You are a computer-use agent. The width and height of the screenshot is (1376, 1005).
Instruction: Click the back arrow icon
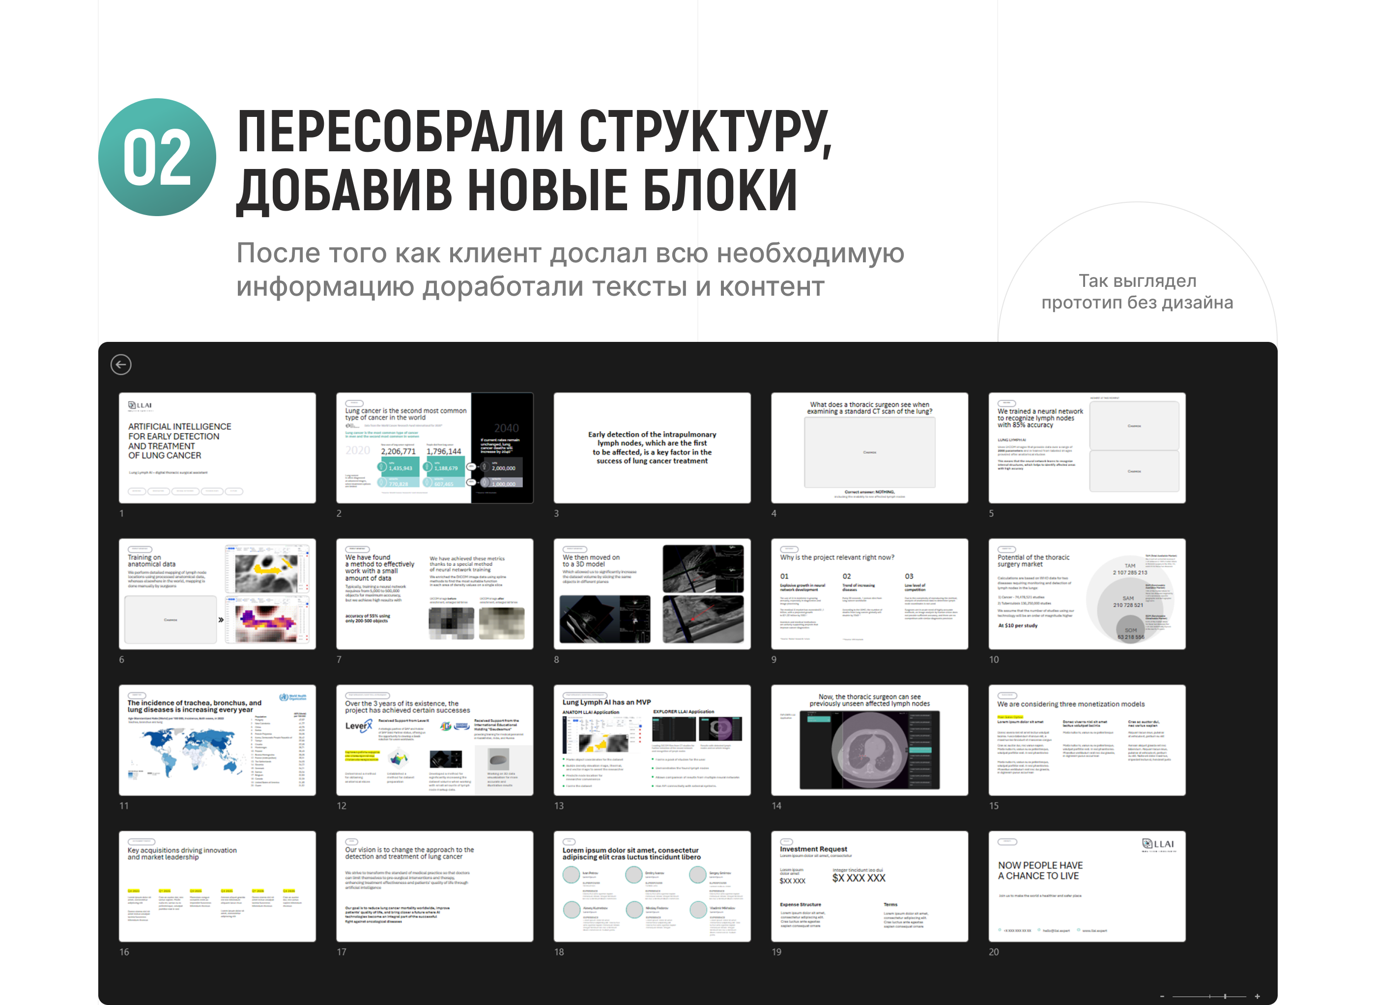(x=121, y=364)
